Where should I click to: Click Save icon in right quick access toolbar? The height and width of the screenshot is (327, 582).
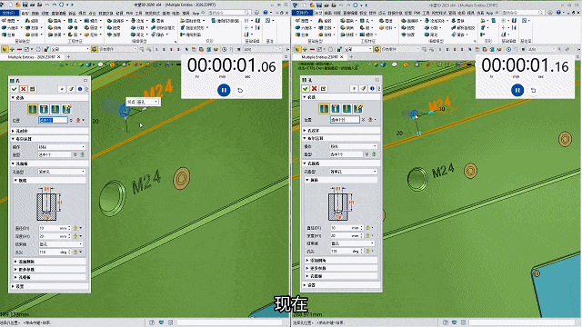tap(319, 5)
